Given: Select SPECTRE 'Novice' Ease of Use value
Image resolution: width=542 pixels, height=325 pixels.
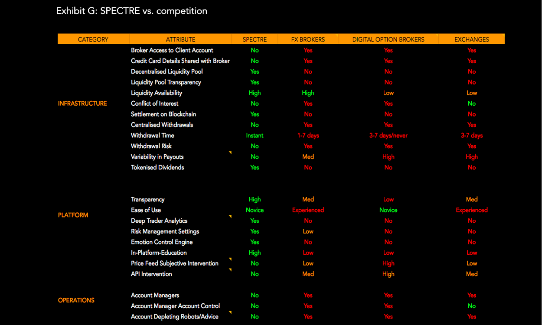Looking at the screenshot, I should coord(255,210).
